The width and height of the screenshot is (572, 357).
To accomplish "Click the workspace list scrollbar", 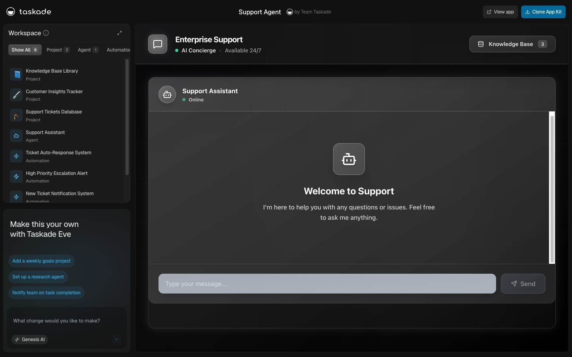I will 127,117.
